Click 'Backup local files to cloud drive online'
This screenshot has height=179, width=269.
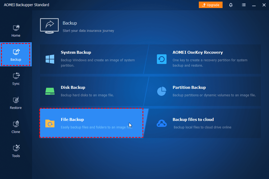tap(203, 127)
